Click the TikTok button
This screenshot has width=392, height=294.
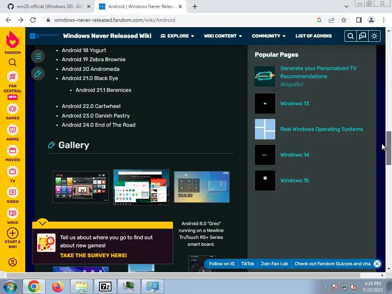(248, 264)
